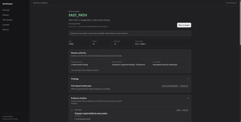The image size is (241, 122).
Task: Go to Reviews in the sidebar
Action: tap(6, 15)
